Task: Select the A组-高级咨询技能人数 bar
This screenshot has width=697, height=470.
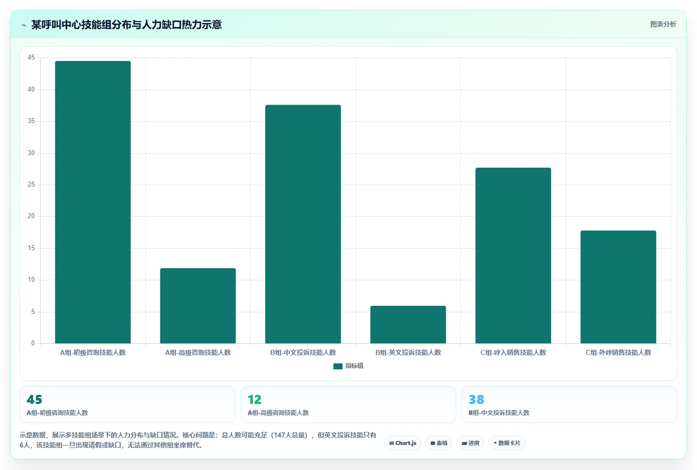Action: tap(198, 306)
